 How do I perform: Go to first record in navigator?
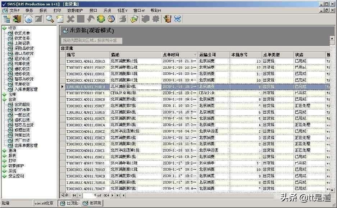[74, 195]
